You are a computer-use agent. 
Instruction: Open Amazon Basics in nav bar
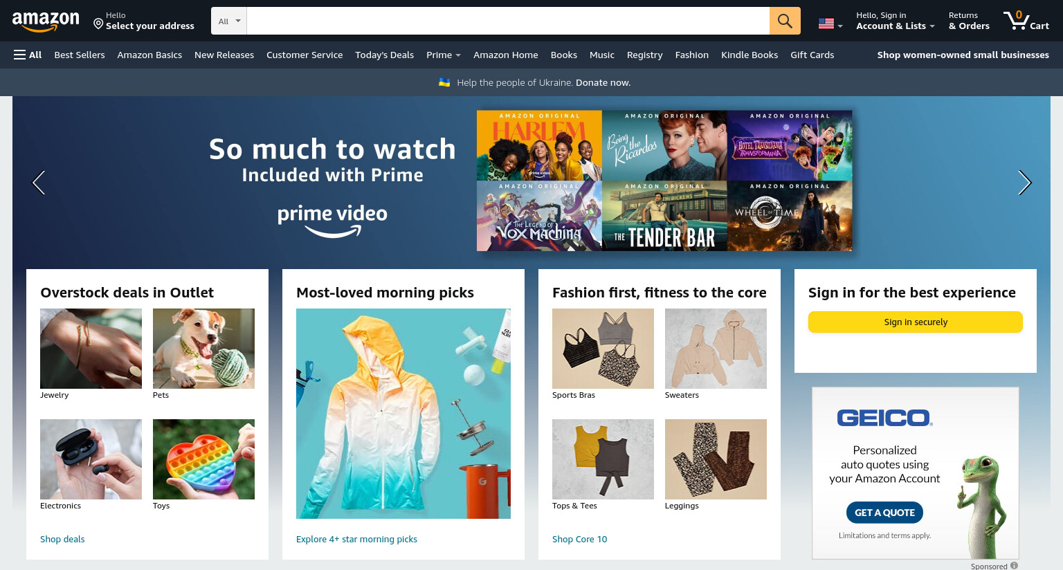point(149,55)
